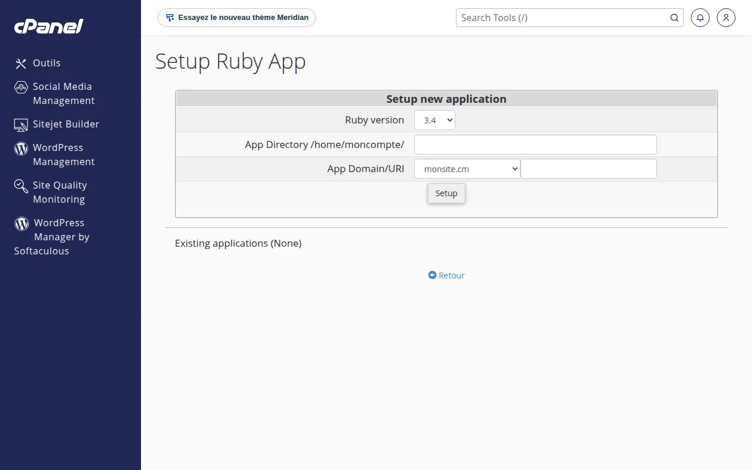
Task: Open the Outils wrench icon
Action: [x=21, y=63]
